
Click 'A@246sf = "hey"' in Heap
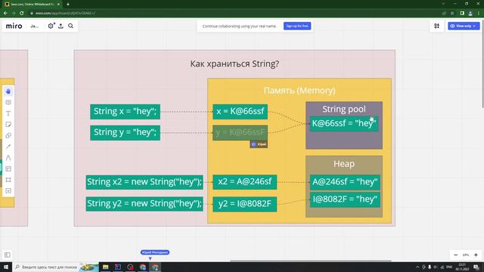(x=345, y=182)
